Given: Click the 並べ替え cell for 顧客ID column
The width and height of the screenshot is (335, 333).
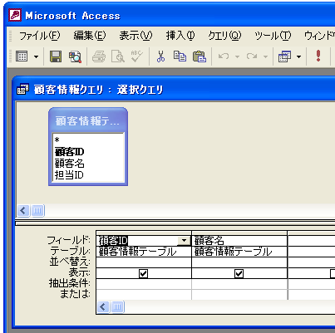Looking at the screenshot, I should pyautogui.click(x=144, y=262).
